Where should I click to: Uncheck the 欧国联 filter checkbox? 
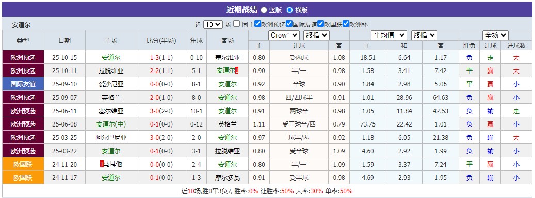tap(320, 24)
